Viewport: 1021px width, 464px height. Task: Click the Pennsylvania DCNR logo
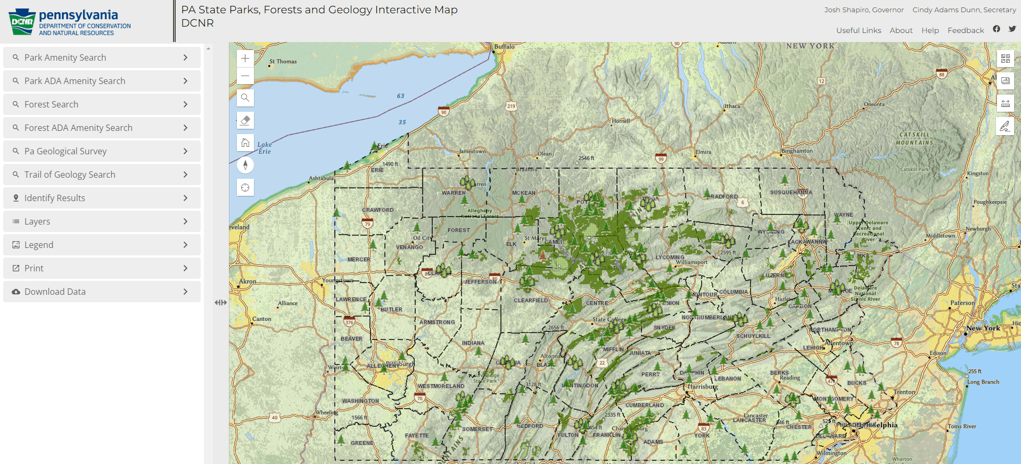(70, 22)
